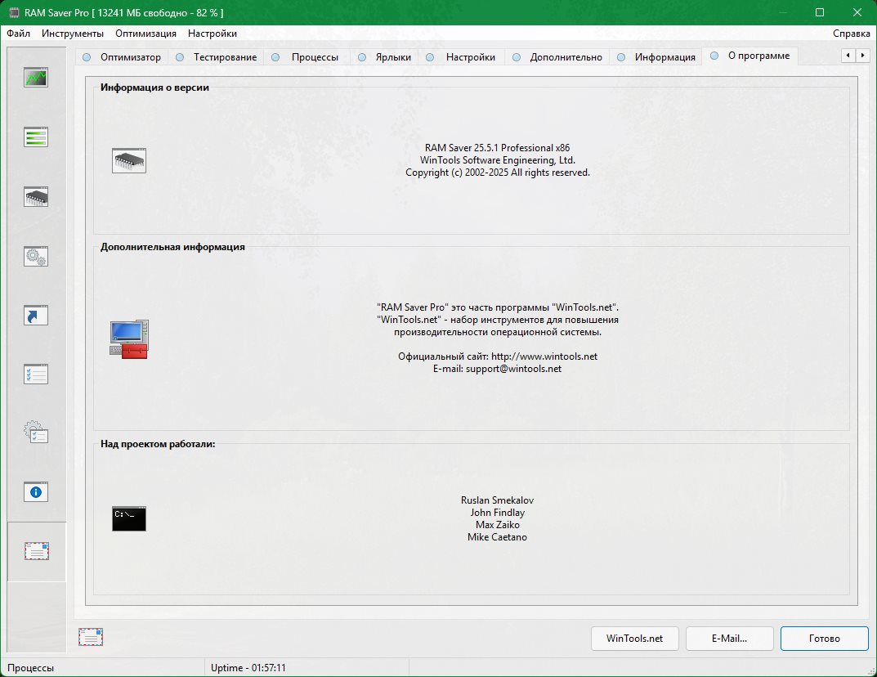
Task: Click the RAM Saver title bar app icon
Action: (x=14, y=12)
